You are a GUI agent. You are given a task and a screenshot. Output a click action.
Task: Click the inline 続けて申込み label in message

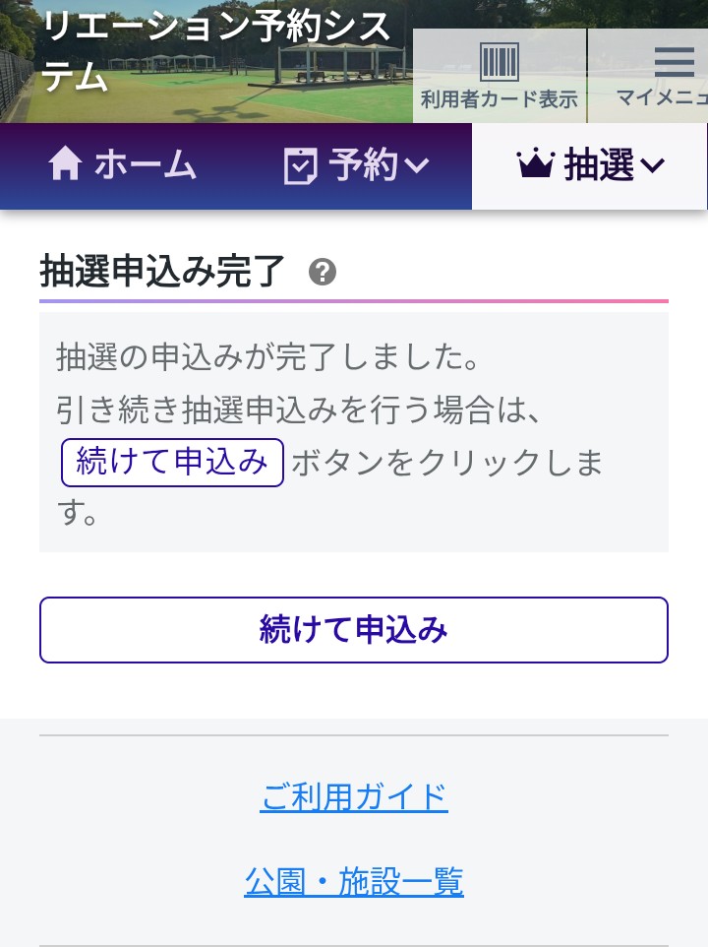coord(172,463)
